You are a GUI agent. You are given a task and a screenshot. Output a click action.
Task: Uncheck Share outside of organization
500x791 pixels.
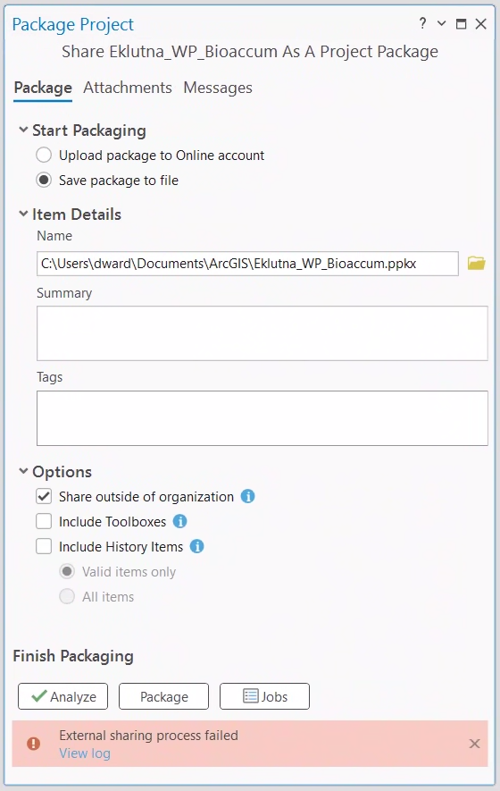point(44,496)
